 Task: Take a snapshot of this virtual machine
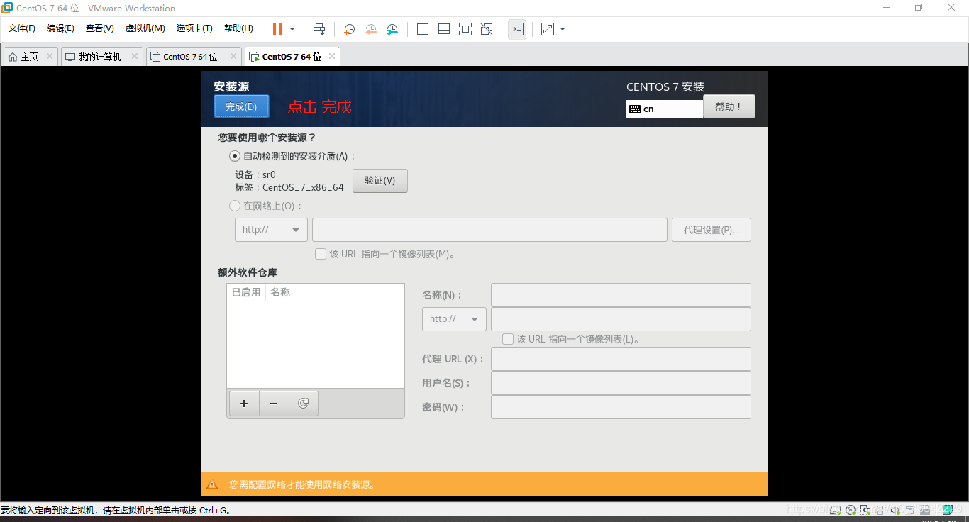coord(350,29)
